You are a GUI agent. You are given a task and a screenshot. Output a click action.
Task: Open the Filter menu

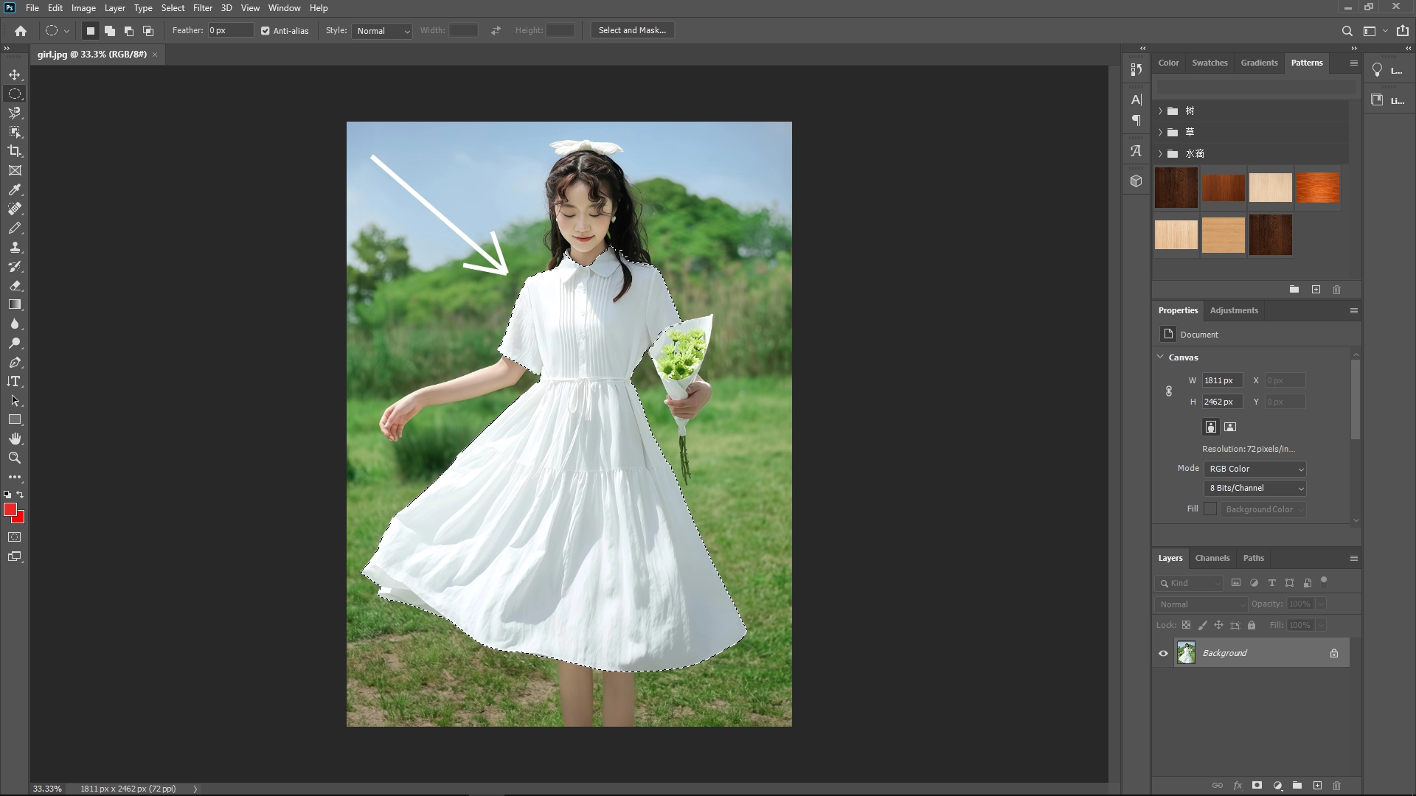click(x=203, y=8)
